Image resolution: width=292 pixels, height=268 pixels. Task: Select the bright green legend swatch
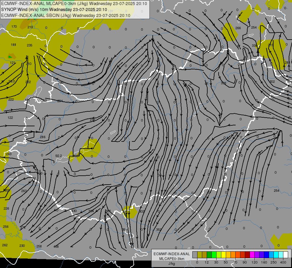point(214,255)
